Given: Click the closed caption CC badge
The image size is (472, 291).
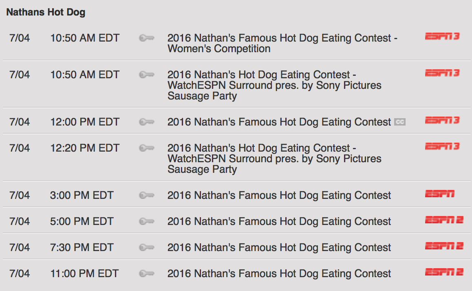Looking at the screenshot, I should [x=400, y=122].
